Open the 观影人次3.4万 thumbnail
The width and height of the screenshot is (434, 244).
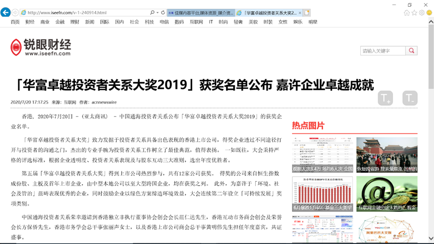(322, 155)
